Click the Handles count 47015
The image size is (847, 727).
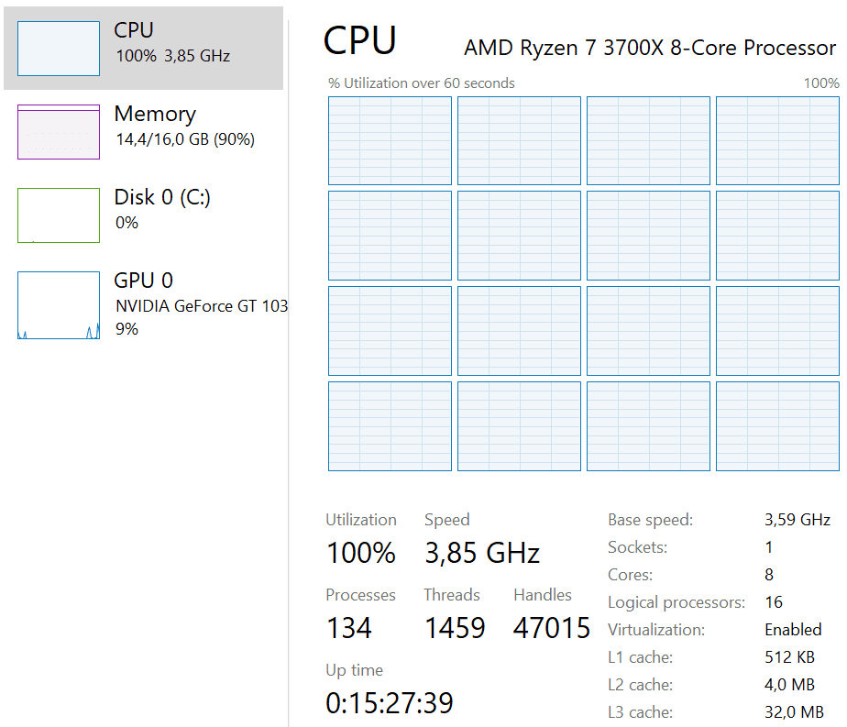(x=552, y=628)
